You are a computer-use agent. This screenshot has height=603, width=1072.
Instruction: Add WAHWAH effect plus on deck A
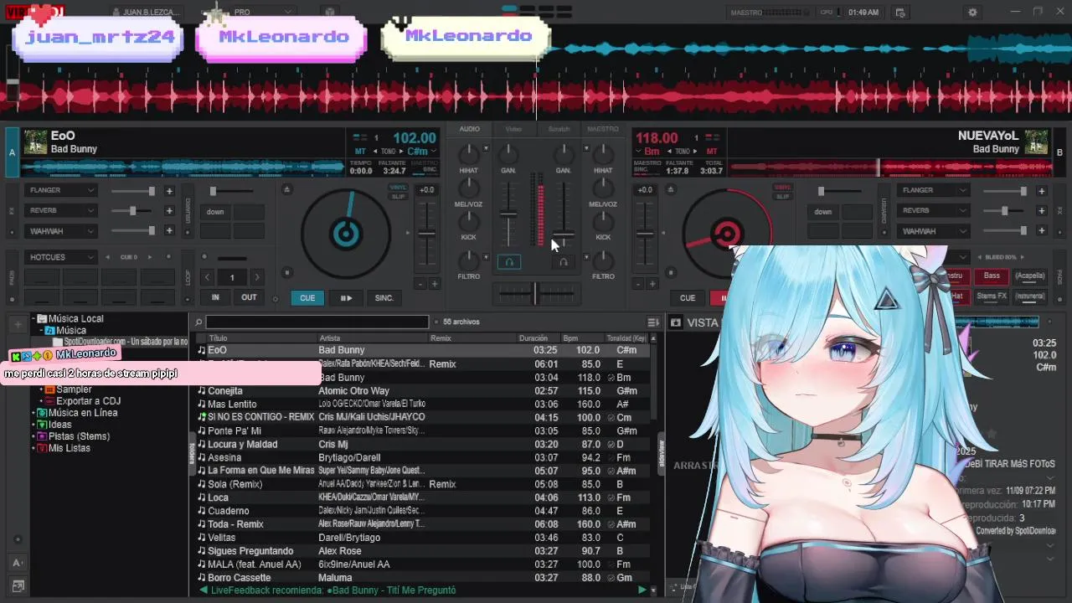(x=169, y=231)
